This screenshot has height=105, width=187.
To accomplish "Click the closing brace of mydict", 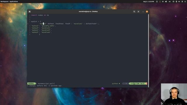I will tap(39, 34).
